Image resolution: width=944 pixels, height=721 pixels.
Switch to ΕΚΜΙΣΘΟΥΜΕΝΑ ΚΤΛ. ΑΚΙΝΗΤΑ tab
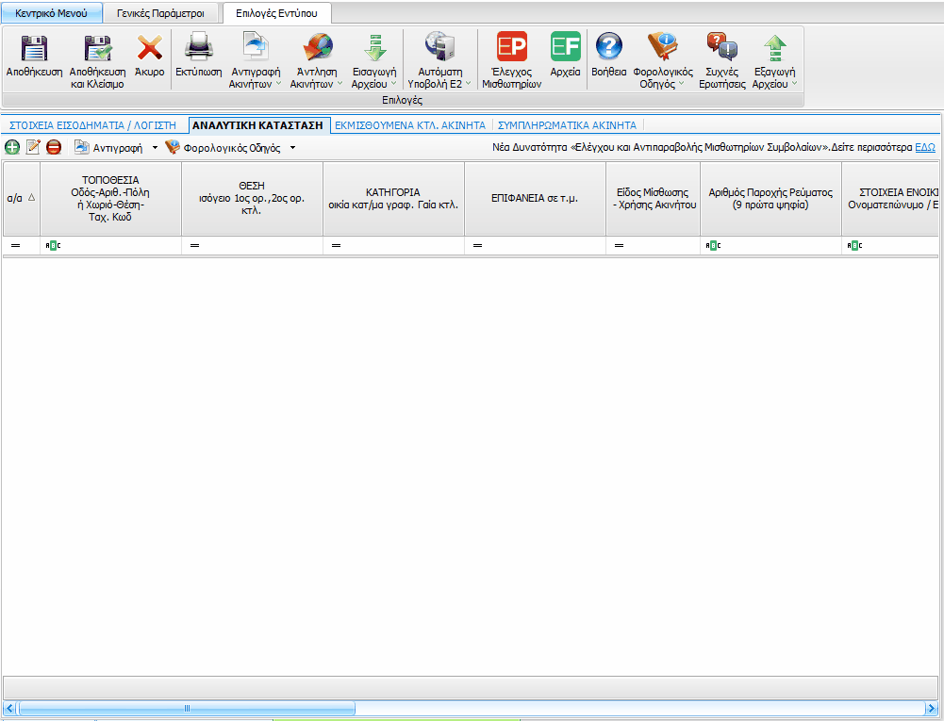pyautogui.click(x=411, y=124)
